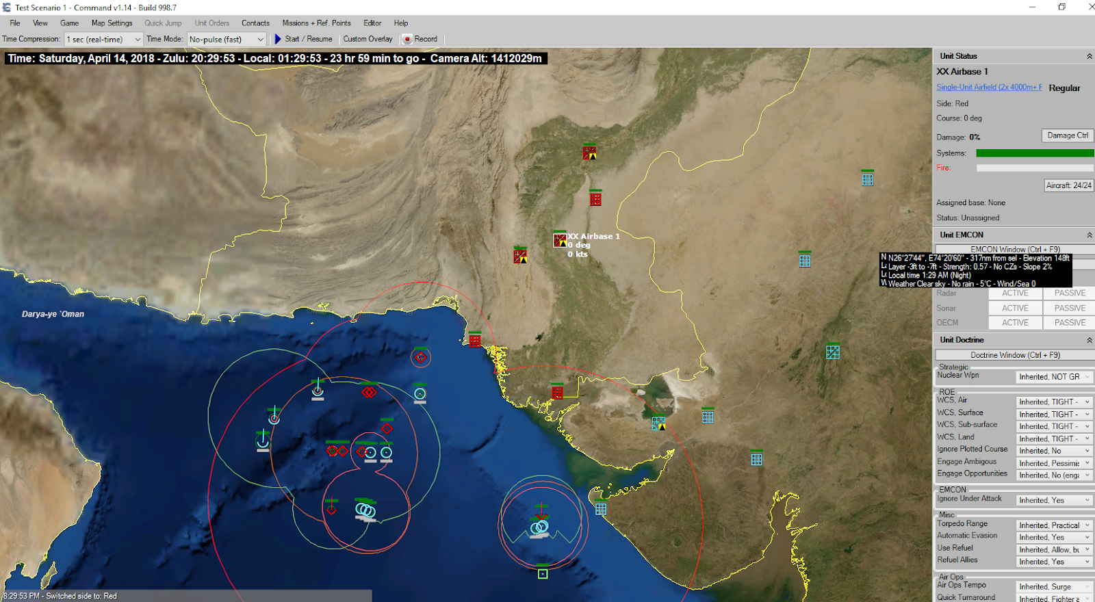Viewport: 1095px width, 602px height.
Task: Select the northernmost red airbase icon
Action: (x=589, y=153)
